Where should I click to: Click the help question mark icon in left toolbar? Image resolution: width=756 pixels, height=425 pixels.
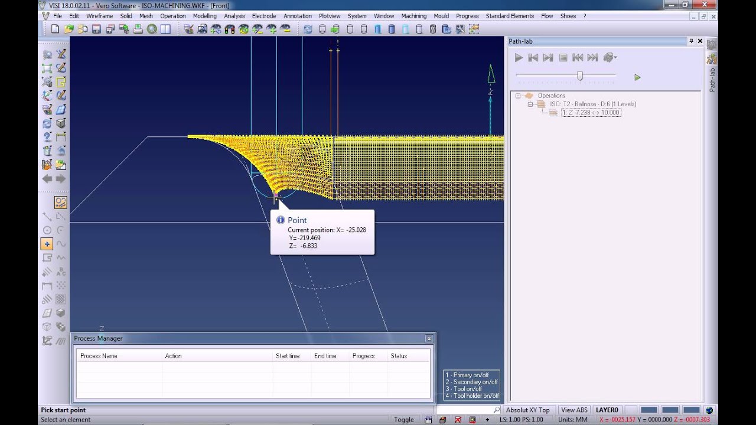click(x=47, y=137)
